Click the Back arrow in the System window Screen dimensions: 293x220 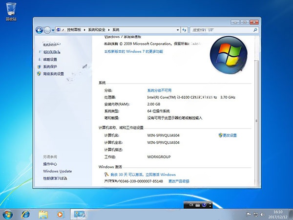click(x=39, y=30)
